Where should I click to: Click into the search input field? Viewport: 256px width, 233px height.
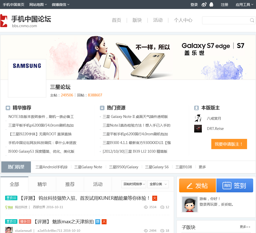tap(226, 20)
